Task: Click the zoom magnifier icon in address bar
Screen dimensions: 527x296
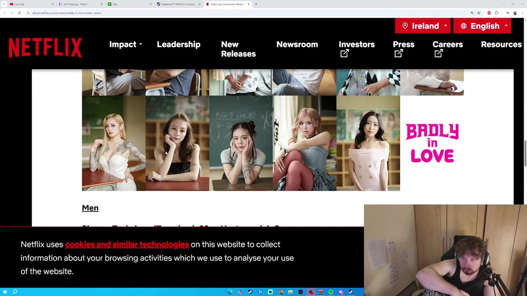Action: click(x=472, y=13)
